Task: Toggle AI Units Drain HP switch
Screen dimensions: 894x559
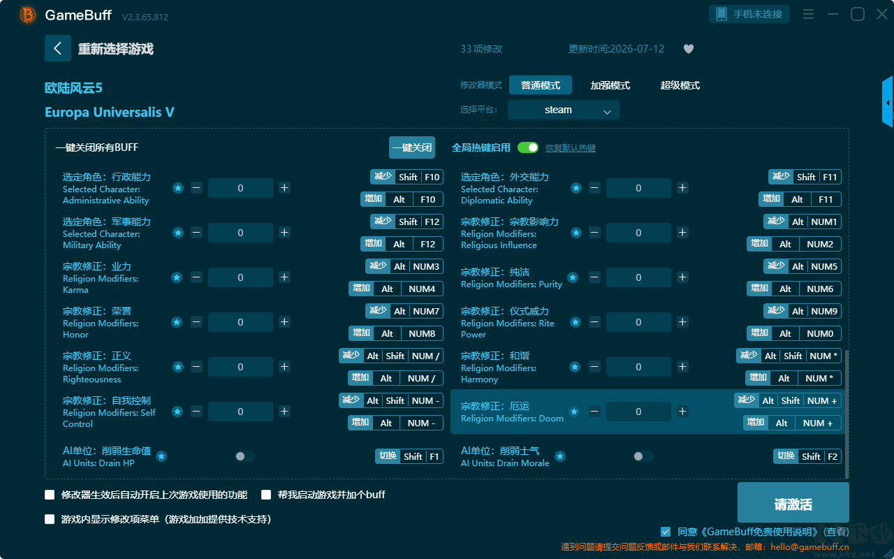Action: 244,456
